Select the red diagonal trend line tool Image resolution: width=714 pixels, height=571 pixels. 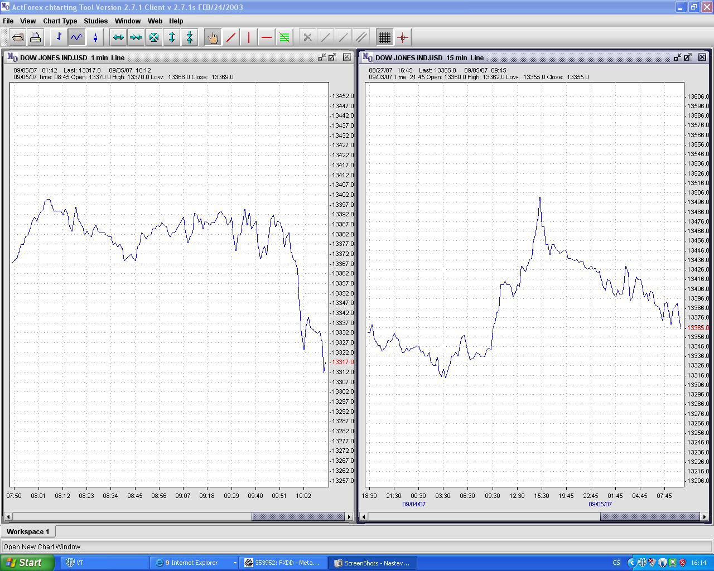231,37
